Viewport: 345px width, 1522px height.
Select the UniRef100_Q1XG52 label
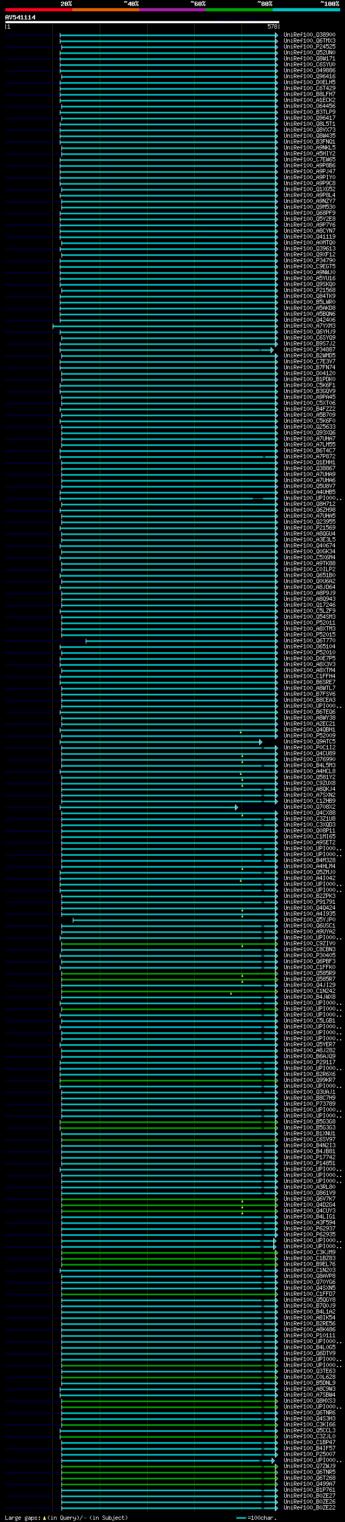point(309,189)
